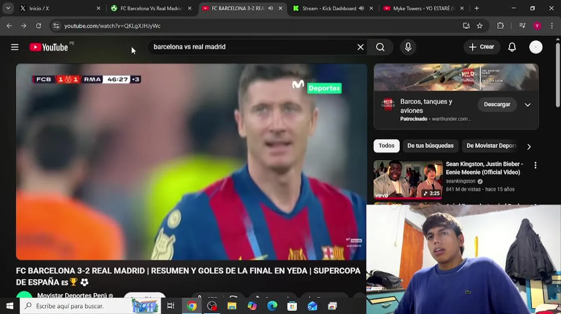Go forward with browser forward arrow

click(24, 26)
